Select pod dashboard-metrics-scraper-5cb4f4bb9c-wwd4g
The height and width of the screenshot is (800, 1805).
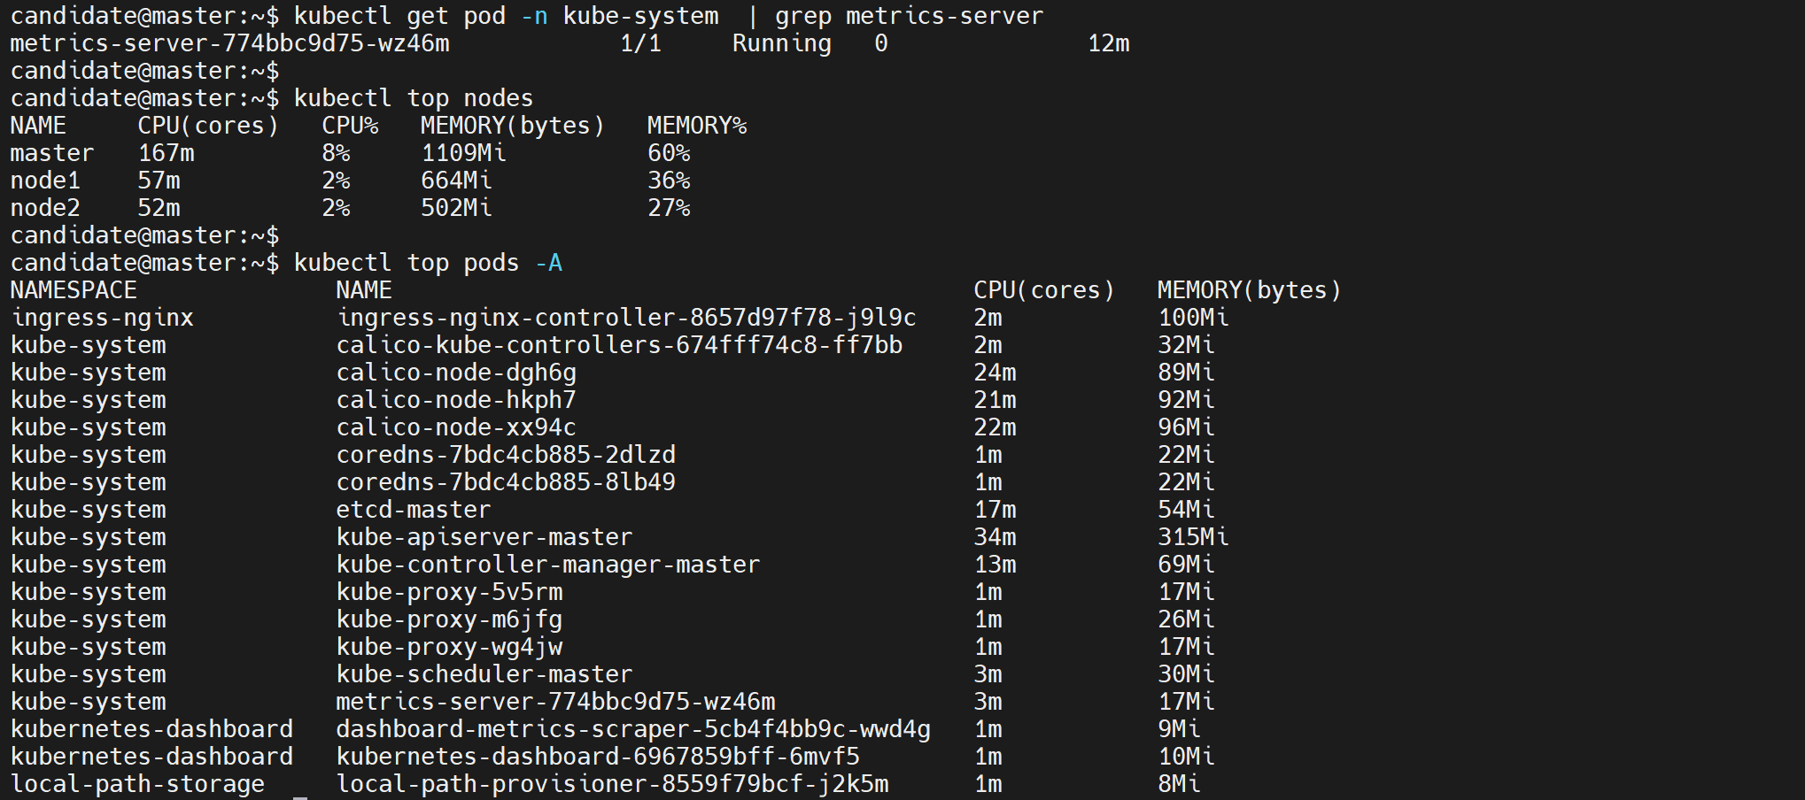[x=633, y=729]
